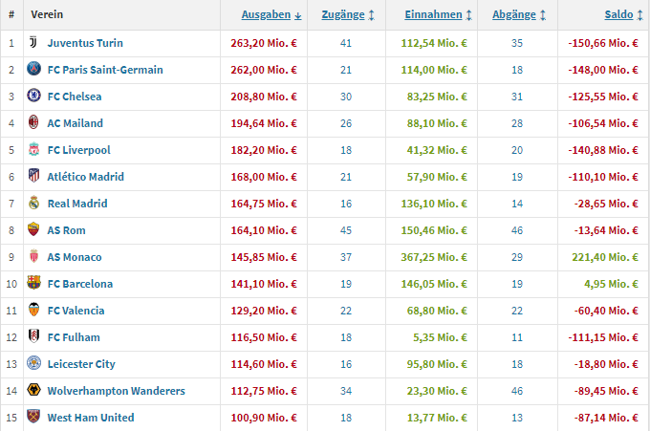Click the FC Valencia club crest
This screenshot has height=431, width=650.
(x=33, y=310)
